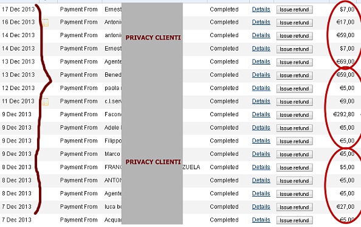
Task: Select the €292,80 amount cell
Action: 344,114
